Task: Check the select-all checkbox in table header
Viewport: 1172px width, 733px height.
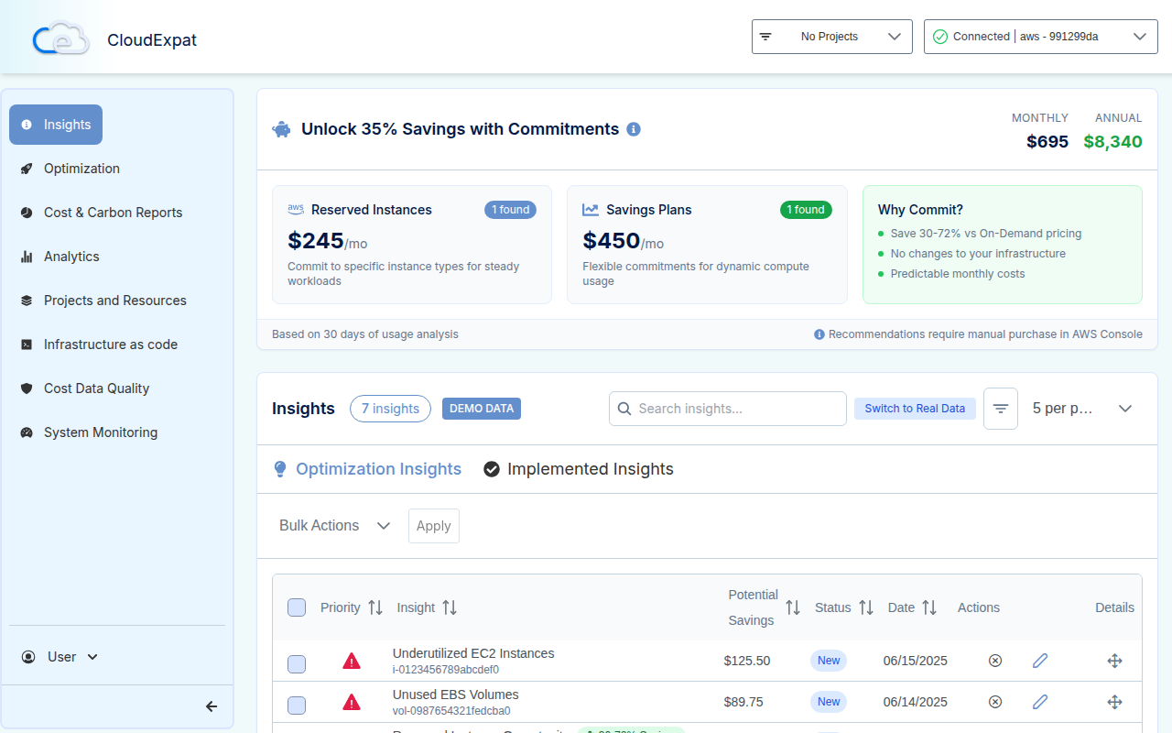Action: (x=297, y=607)
